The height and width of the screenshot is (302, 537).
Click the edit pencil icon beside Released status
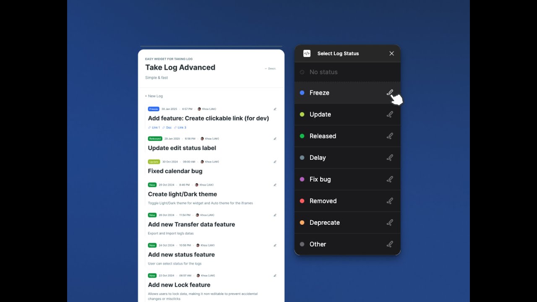coord(390,136)
